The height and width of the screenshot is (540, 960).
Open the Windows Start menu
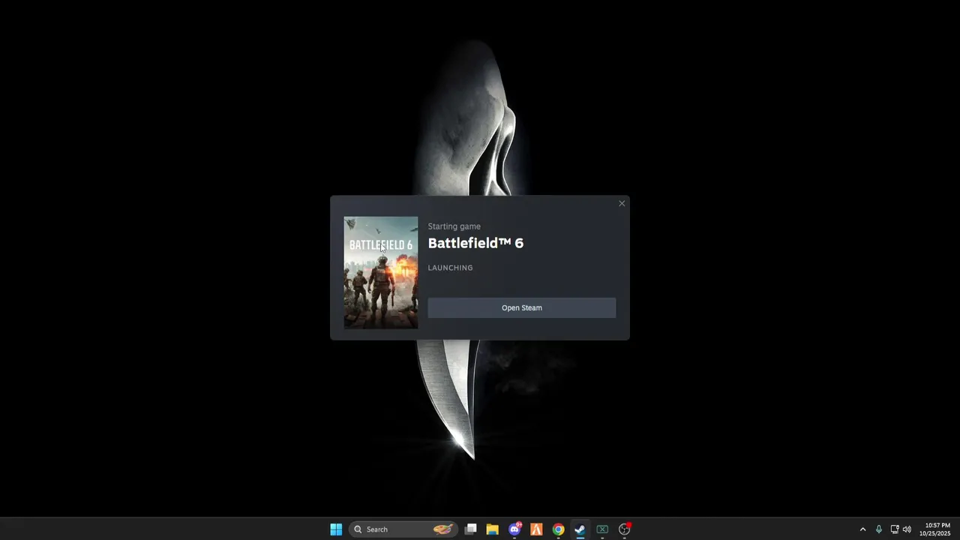[x=336, y=529]
